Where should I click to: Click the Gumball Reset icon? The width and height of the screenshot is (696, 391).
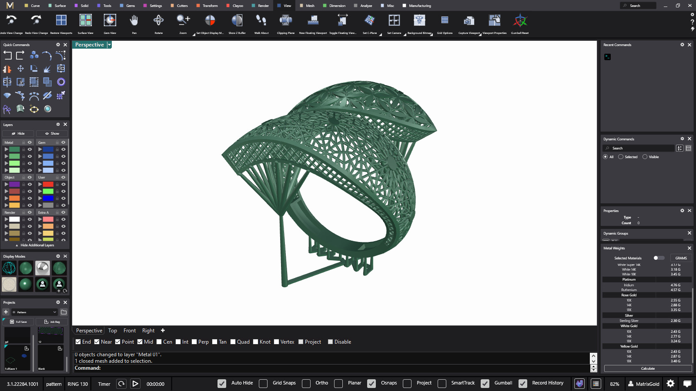(x=520, y=20)
